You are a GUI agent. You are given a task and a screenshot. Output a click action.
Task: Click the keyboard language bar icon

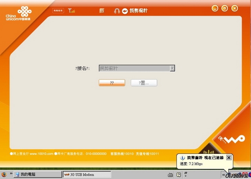(x=170, y=175)
